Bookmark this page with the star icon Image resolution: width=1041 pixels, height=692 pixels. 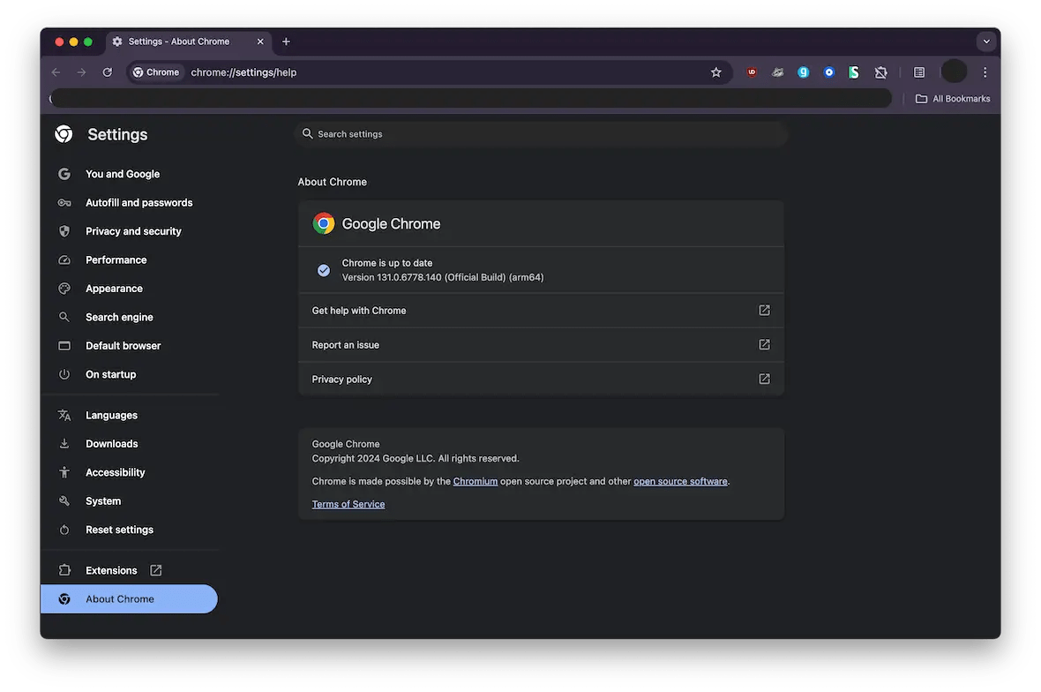715,72
